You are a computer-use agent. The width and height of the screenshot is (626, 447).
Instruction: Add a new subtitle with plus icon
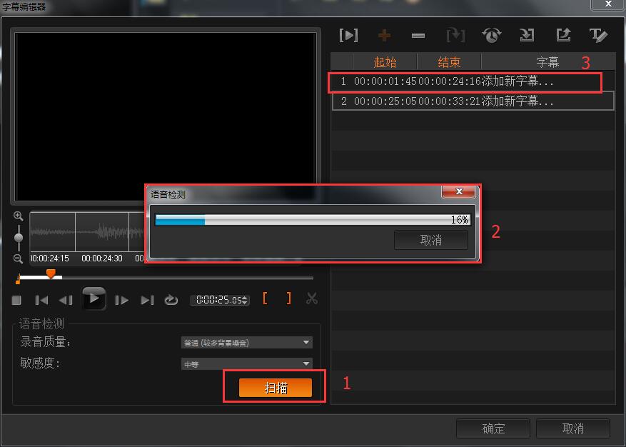tap(384, 36)
